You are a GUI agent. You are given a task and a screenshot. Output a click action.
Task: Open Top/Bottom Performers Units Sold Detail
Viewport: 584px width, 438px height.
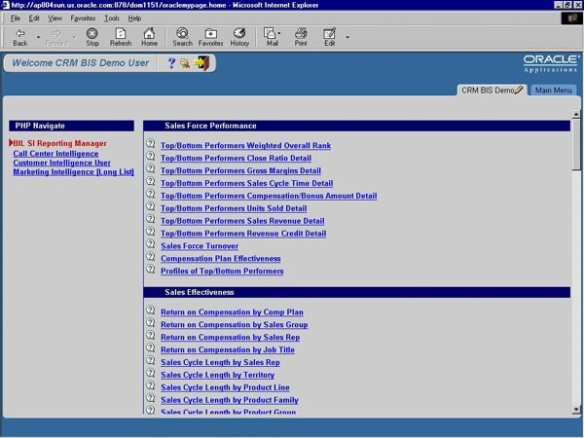pyautogui.click(x=234, y=208)
